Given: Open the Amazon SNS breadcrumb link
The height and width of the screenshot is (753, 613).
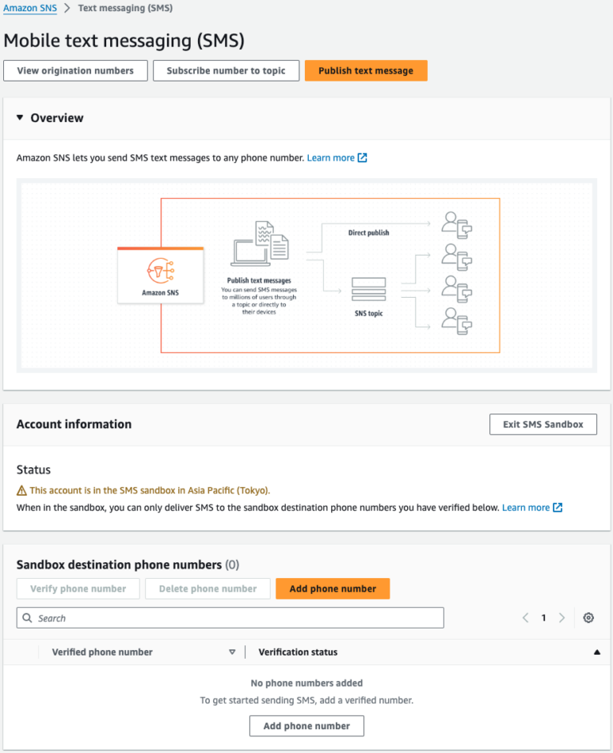Looking at the screenshot, I should click(30, 8).
